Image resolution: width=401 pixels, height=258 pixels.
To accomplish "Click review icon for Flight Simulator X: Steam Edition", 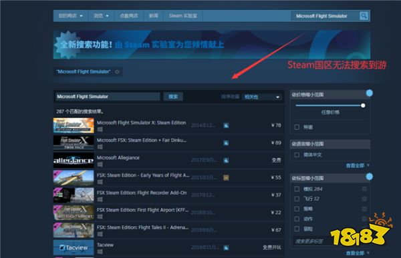I will coord(226,125).
